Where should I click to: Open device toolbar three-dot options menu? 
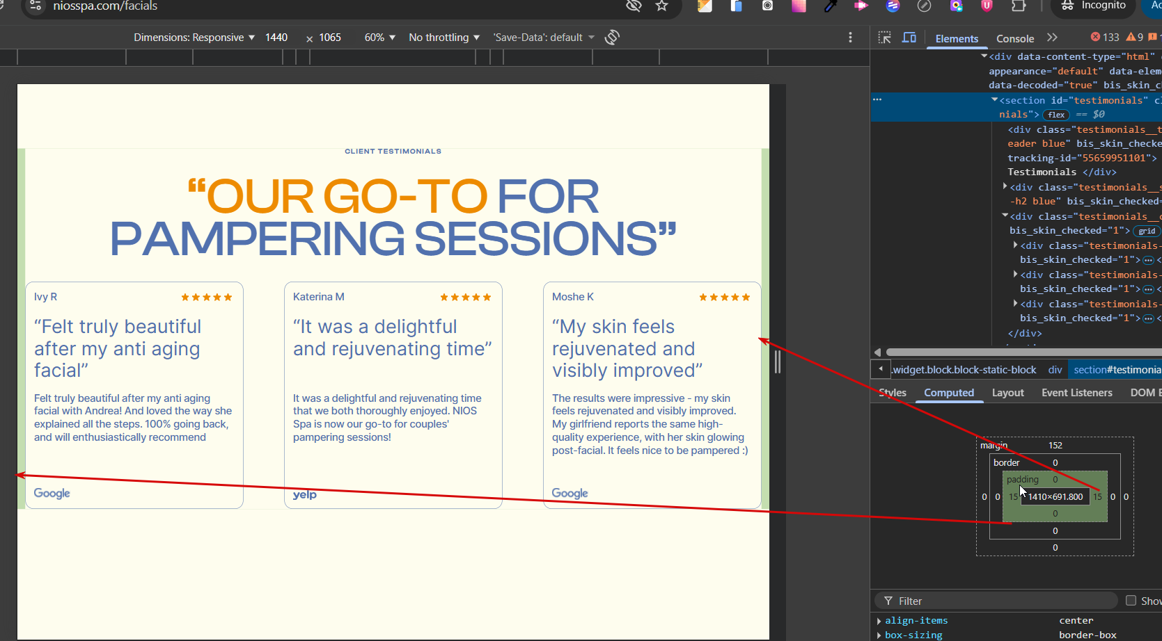[850, 38]
